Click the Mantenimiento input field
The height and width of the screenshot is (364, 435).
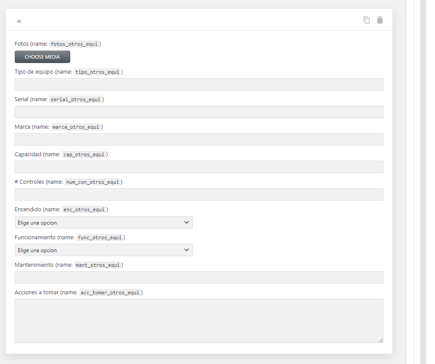(199, 277)
